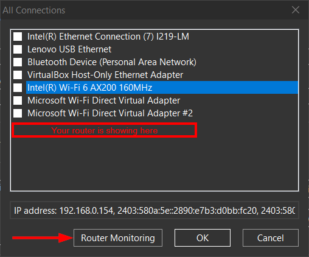Tick the Wi-Fi Direct Virtual Adapter #2 checkbox

pos(18,113)
